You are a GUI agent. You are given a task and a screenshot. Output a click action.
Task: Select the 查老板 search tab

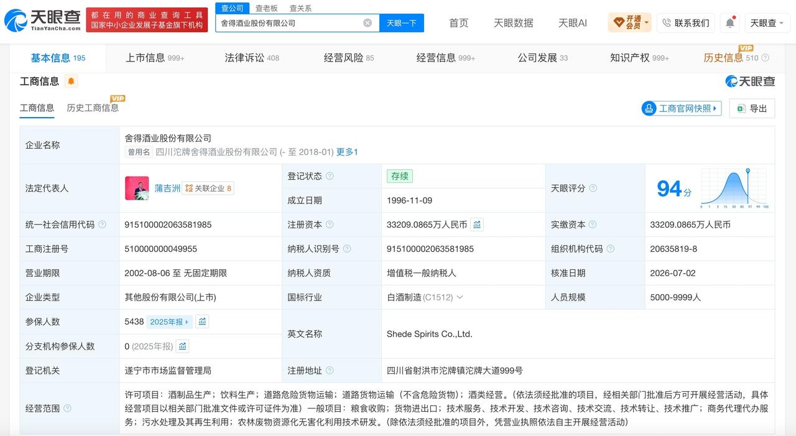click(x=266, y=8)
